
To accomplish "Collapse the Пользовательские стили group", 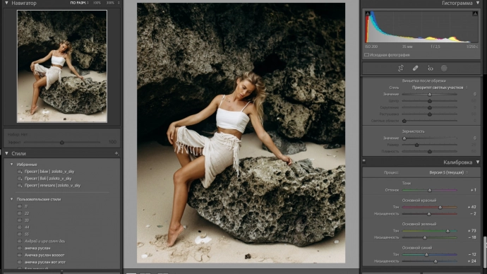I will coord(12,199).
